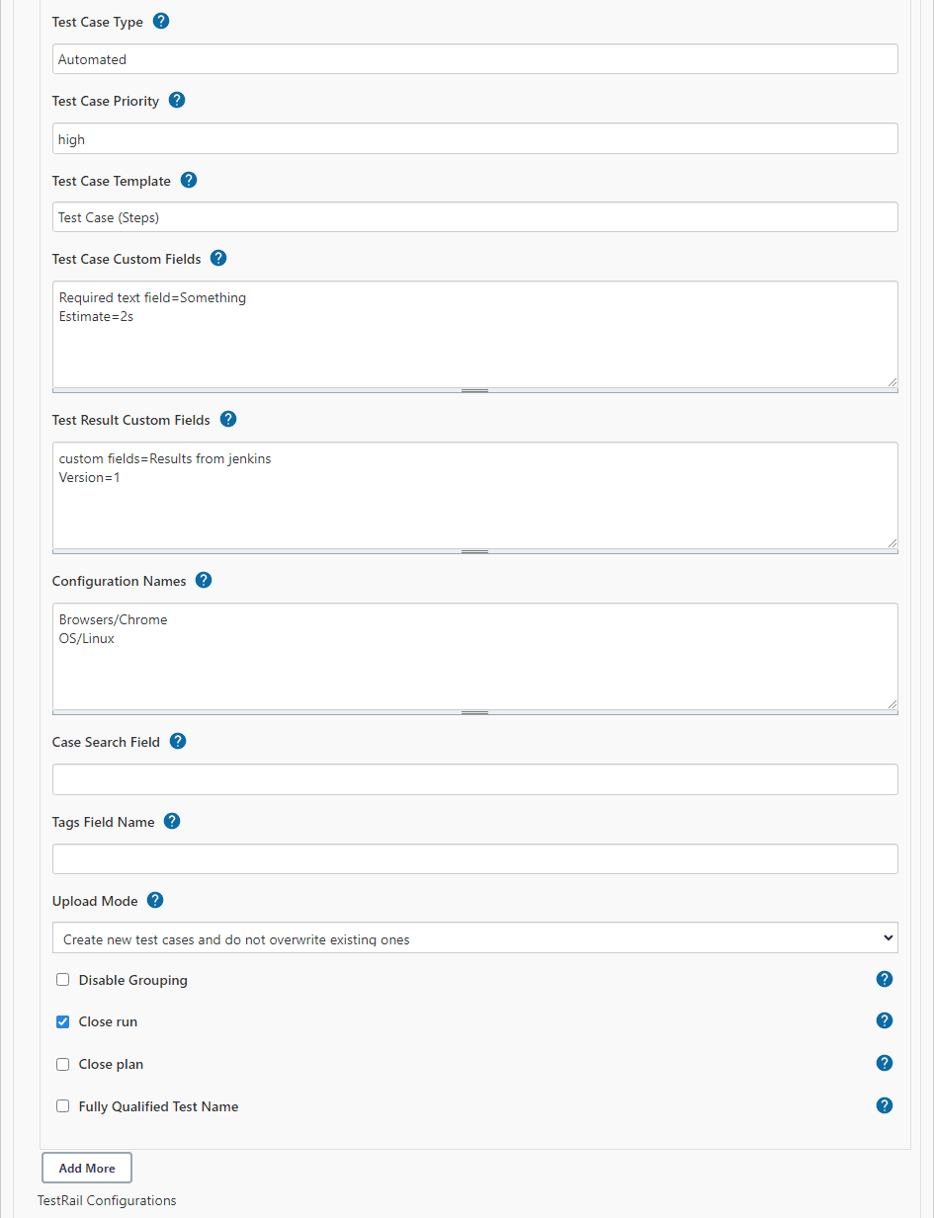Click the Add More button
Image resolution: width=934 pixels, height=1218 pixels.
pos(87,1168)
